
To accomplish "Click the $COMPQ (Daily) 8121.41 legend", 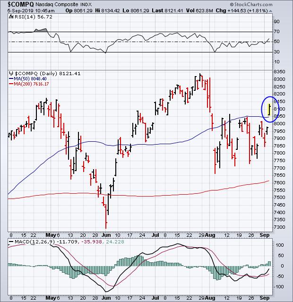I will point(48,73).
